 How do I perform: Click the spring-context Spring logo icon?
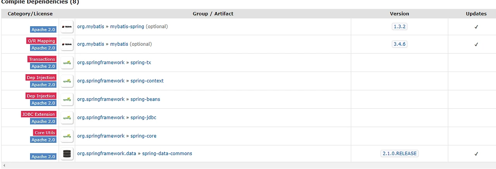(67, 81)
